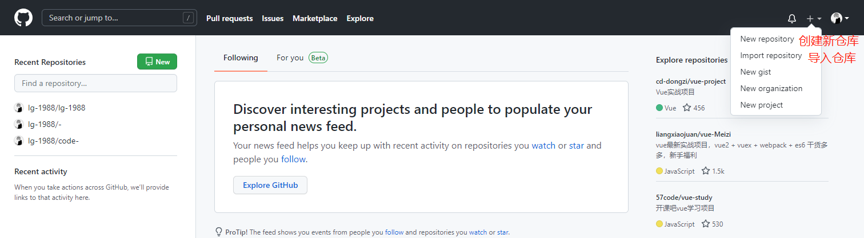Screen dimensions: 864x238
Task: Open Pull requests in top navigation
Action: (x=229, y=18)
